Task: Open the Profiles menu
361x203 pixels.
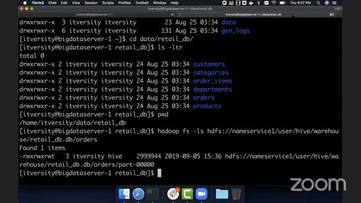Action: pos(124,3)
